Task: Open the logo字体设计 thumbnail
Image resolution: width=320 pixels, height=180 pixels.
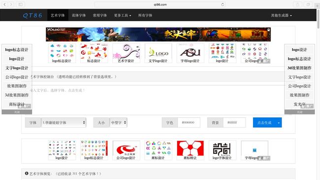Action: 223,150
